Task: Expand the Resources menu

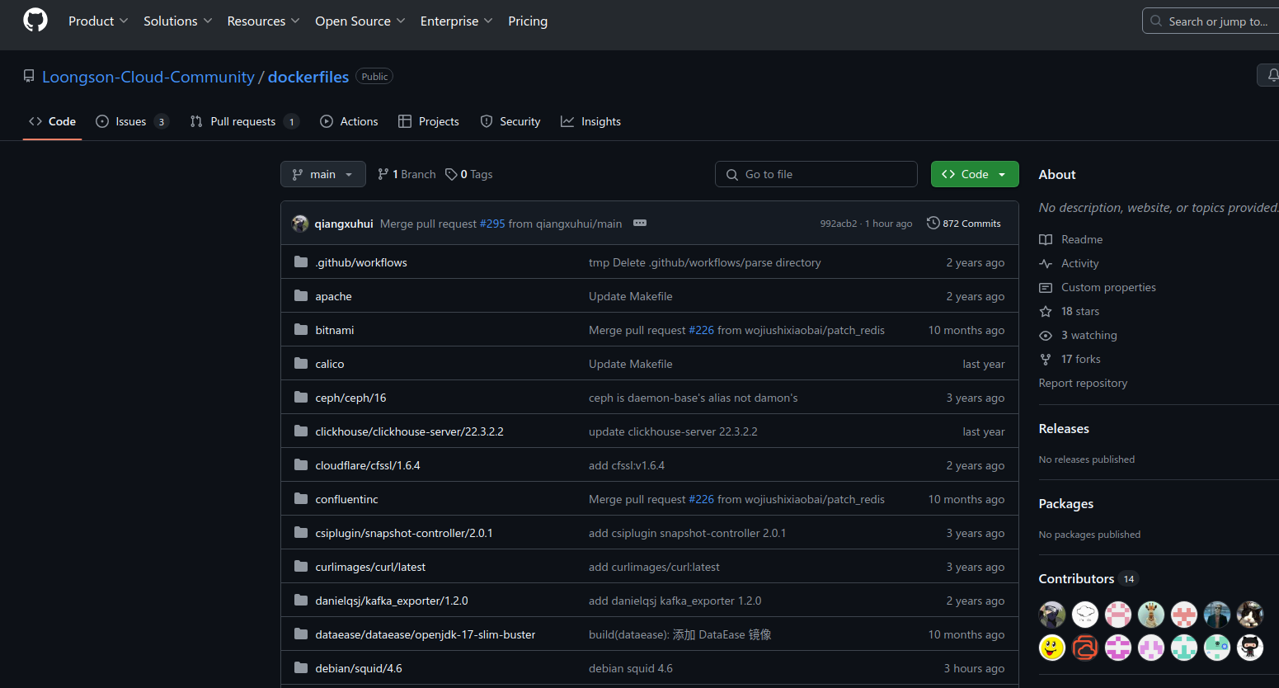Action: click(x=264, y=21)
